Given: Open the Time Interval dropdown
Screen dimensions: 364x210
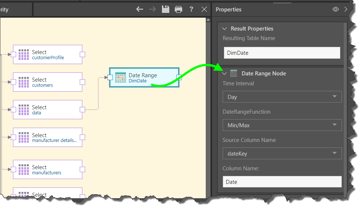Looking at the screenshot, I should click(282, 97).
